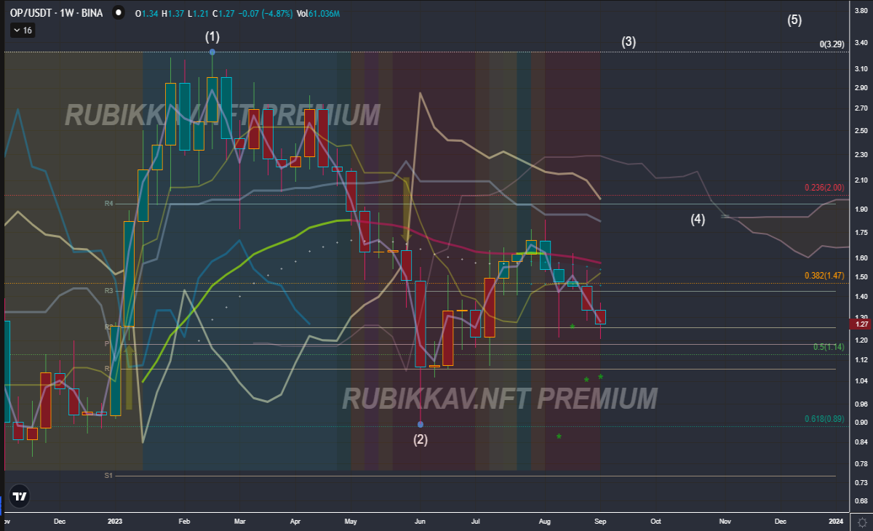Expand the collapsed 16 indicators legend
Image resolution: width=873 pixels, height=531 pixels.
click(x=23, y=31)
